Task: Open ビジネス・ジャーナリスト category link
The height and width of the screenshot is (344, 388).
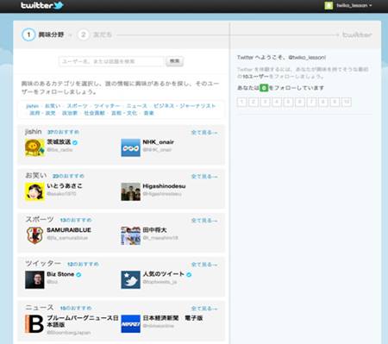Action: pyautogui.click(x=185, y=106)
